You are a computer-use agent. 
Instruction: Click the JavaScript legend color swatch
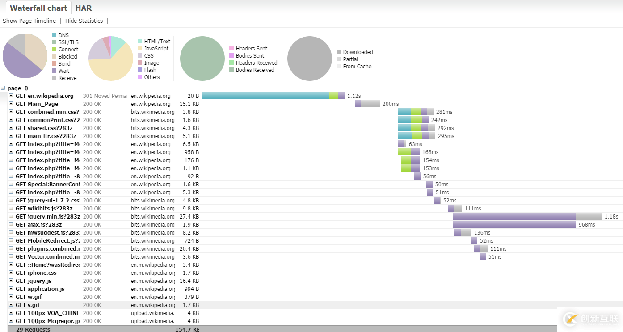[x=140, y=49]
